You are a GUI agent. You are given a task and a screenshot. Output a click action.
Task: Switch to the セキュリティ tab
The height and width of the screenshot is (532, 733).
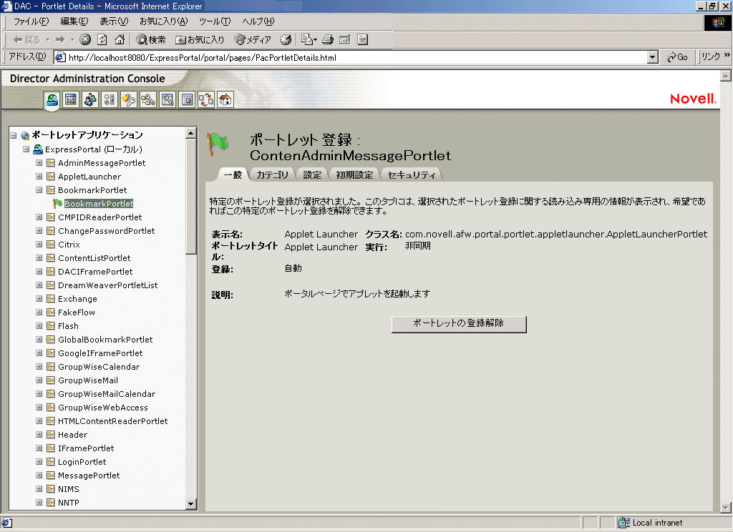[412, 174]
